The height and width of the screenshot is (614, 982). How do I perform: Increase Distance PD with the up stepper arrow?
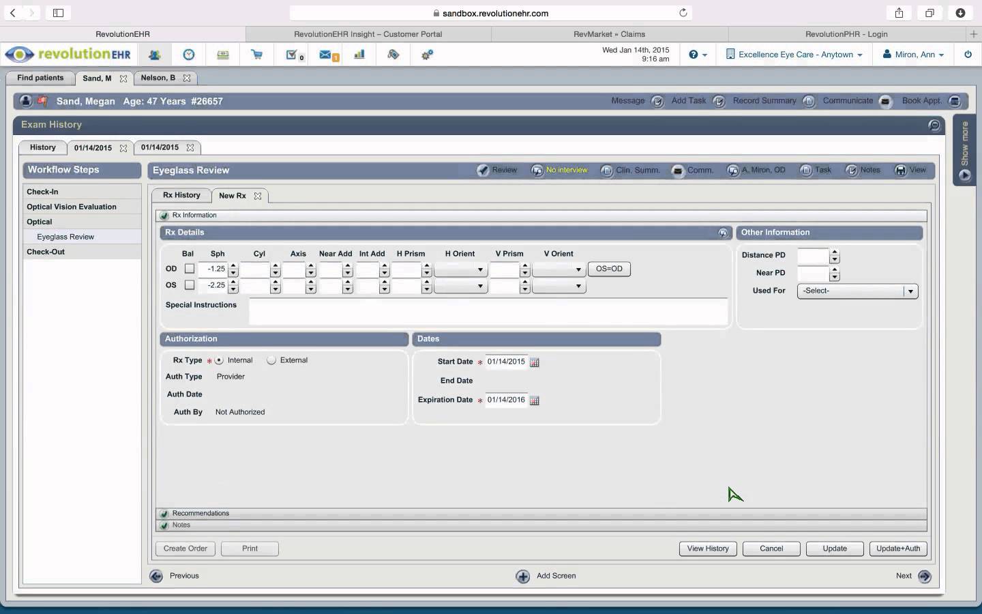click(x=836, y=252)
